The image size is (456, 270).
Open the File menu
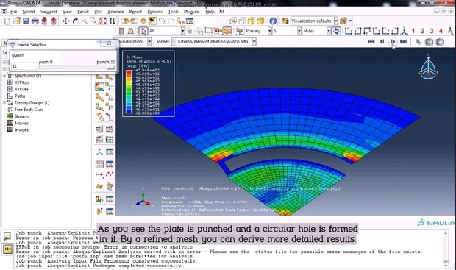(x=14, y=12)
